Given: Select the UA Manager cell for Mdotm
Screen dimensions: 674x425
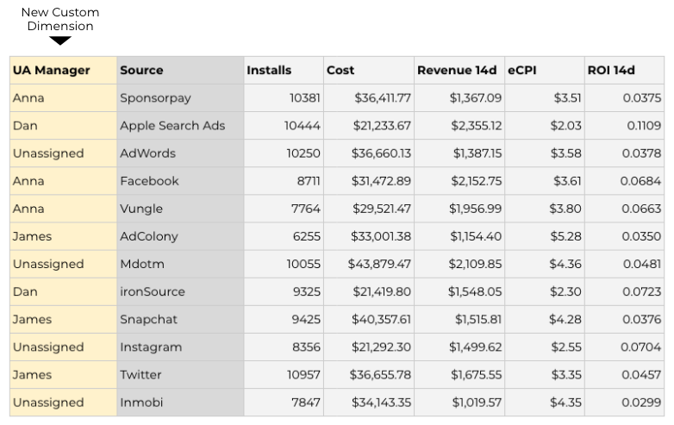Looking at the screenshot, I should pos(48,264).
